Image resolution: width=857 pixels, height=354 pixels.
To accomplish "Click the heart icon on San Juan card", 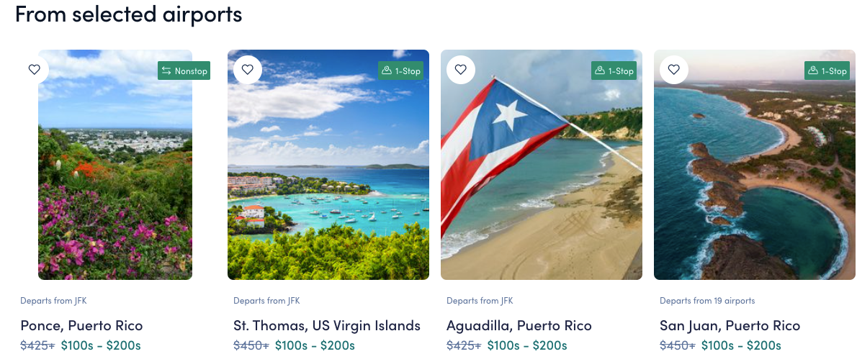I will tap(674, 69).
